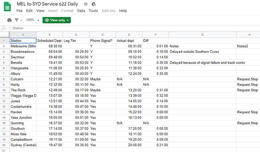This screenshot has width=260, height=152.
Task: Open the File menu
Action: 19,11
